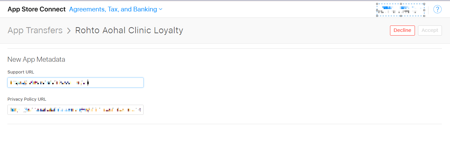Click the chevron beside Agreements, Tax, and Banking
The width and height of the screenshot is (450, 151).
(161, 9)
